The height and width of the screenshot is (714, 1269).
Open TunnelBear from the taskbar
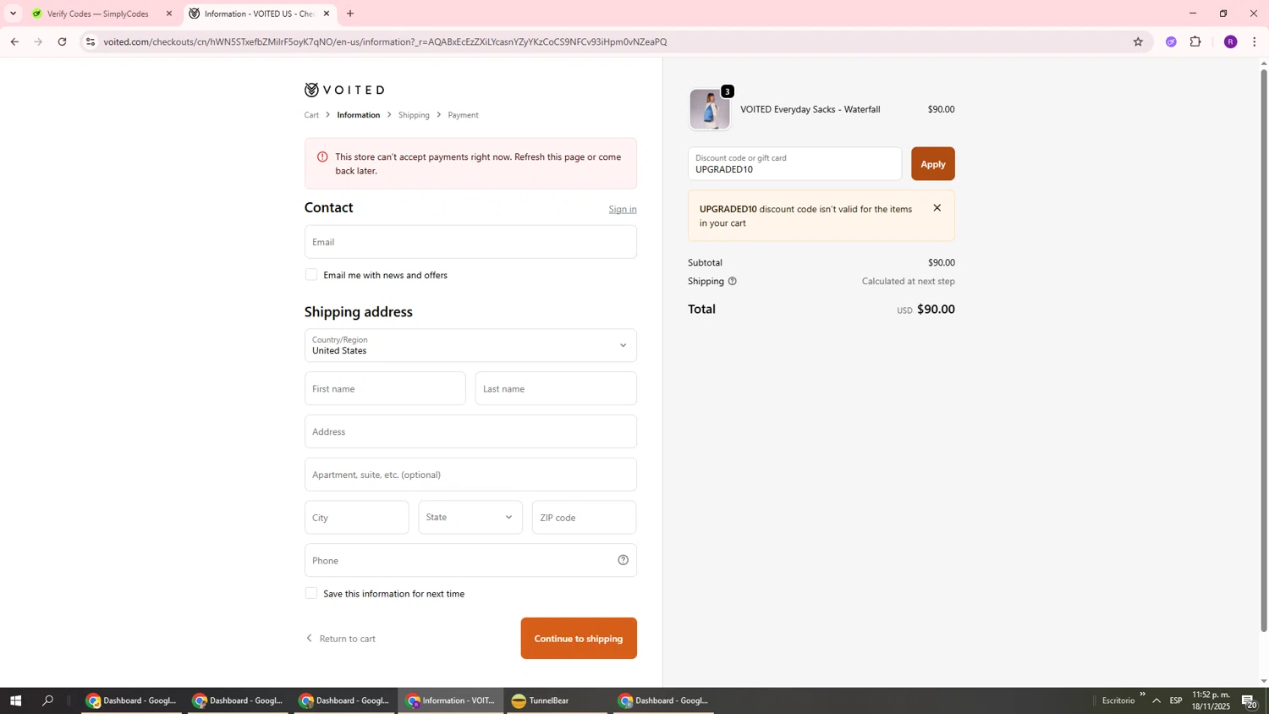point(557,700)
